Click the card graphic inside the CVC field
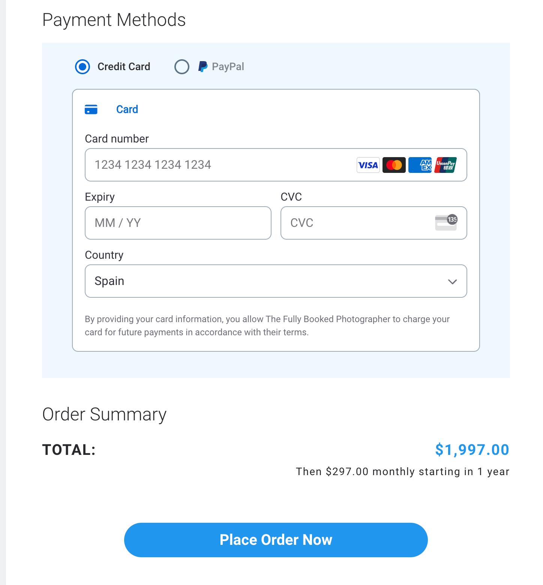This screenshot has width=543, height=585. click(x=446, y=222)
